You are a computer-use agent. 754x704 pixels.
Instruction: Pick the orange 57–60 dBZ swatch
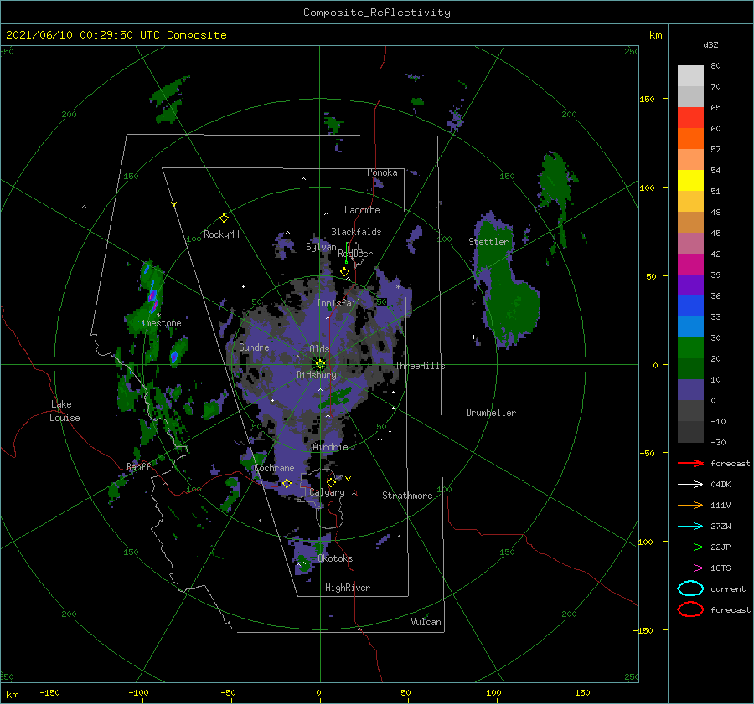(690, 139)
